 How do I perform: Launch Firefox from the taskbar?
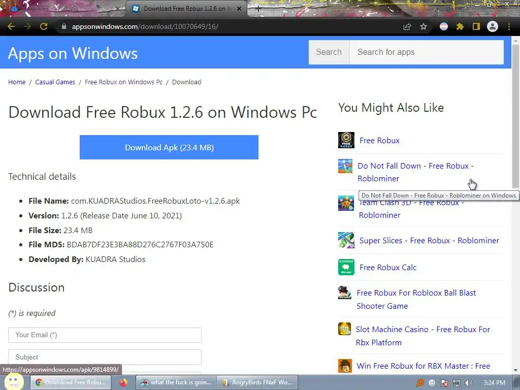123,382
